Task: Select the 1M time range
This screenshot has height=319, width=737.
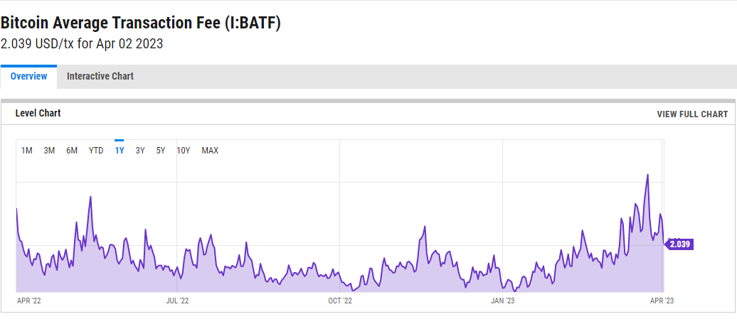Action: coord(27,151)
